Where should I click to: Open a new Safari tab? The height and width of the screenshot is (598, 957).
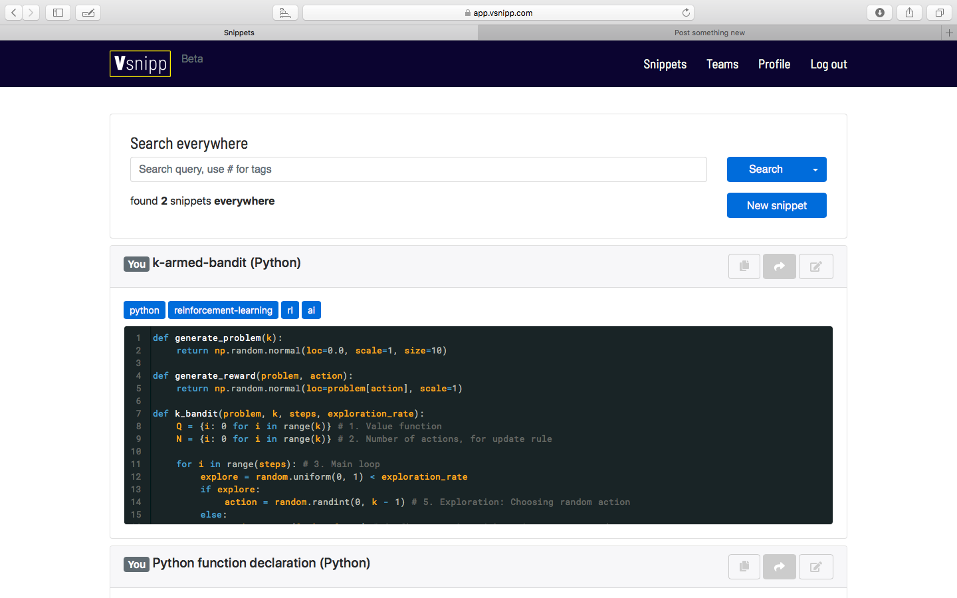click(x=949, y=33)
